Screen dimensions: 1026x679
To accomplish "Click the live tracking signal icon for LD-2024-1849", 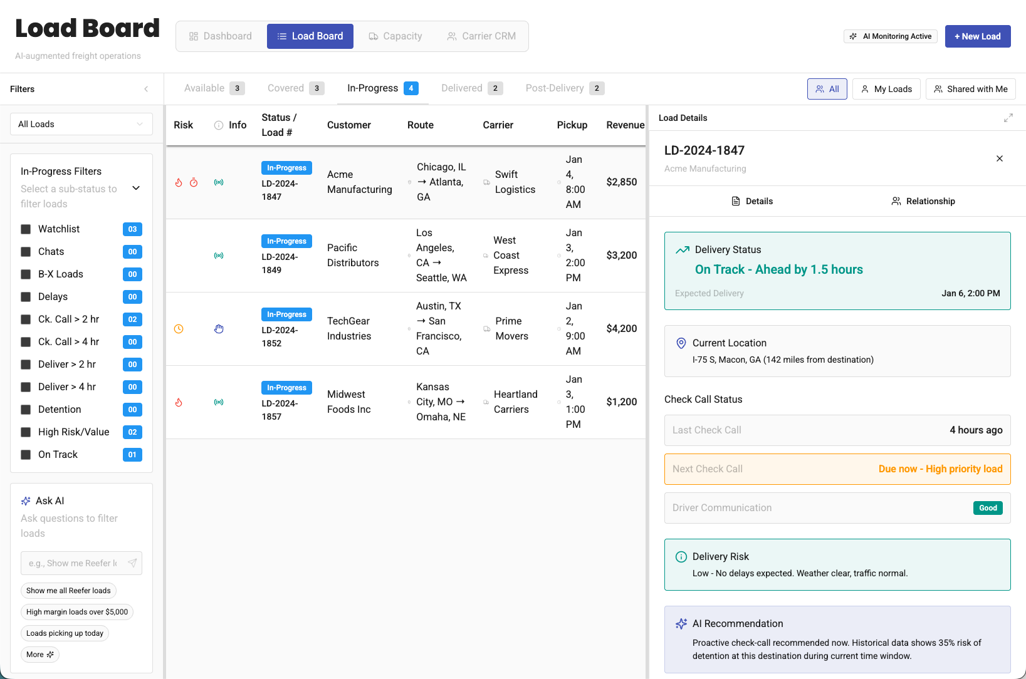I will click(x=219, y=256).
